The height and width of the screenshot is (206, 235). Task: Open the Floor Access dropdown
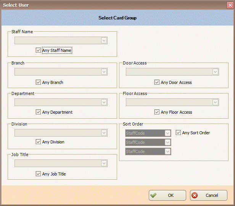point(215,102)
